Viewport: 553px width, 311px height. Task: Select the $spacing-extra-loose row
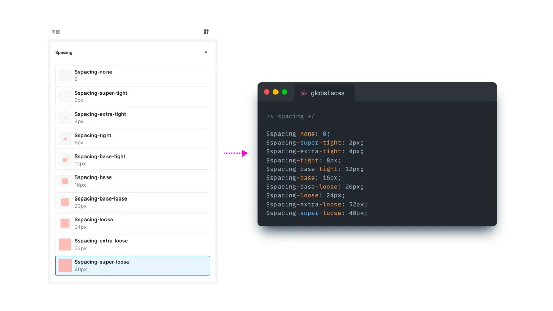coord(133,245)
